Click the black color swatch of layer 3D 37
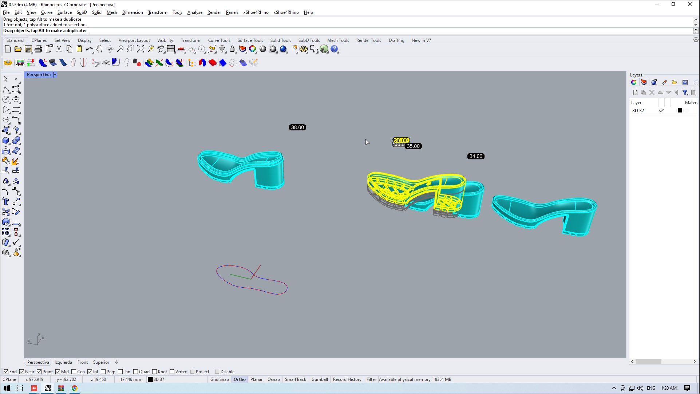Viewport: 700px width, 394px height. [680, 111]
